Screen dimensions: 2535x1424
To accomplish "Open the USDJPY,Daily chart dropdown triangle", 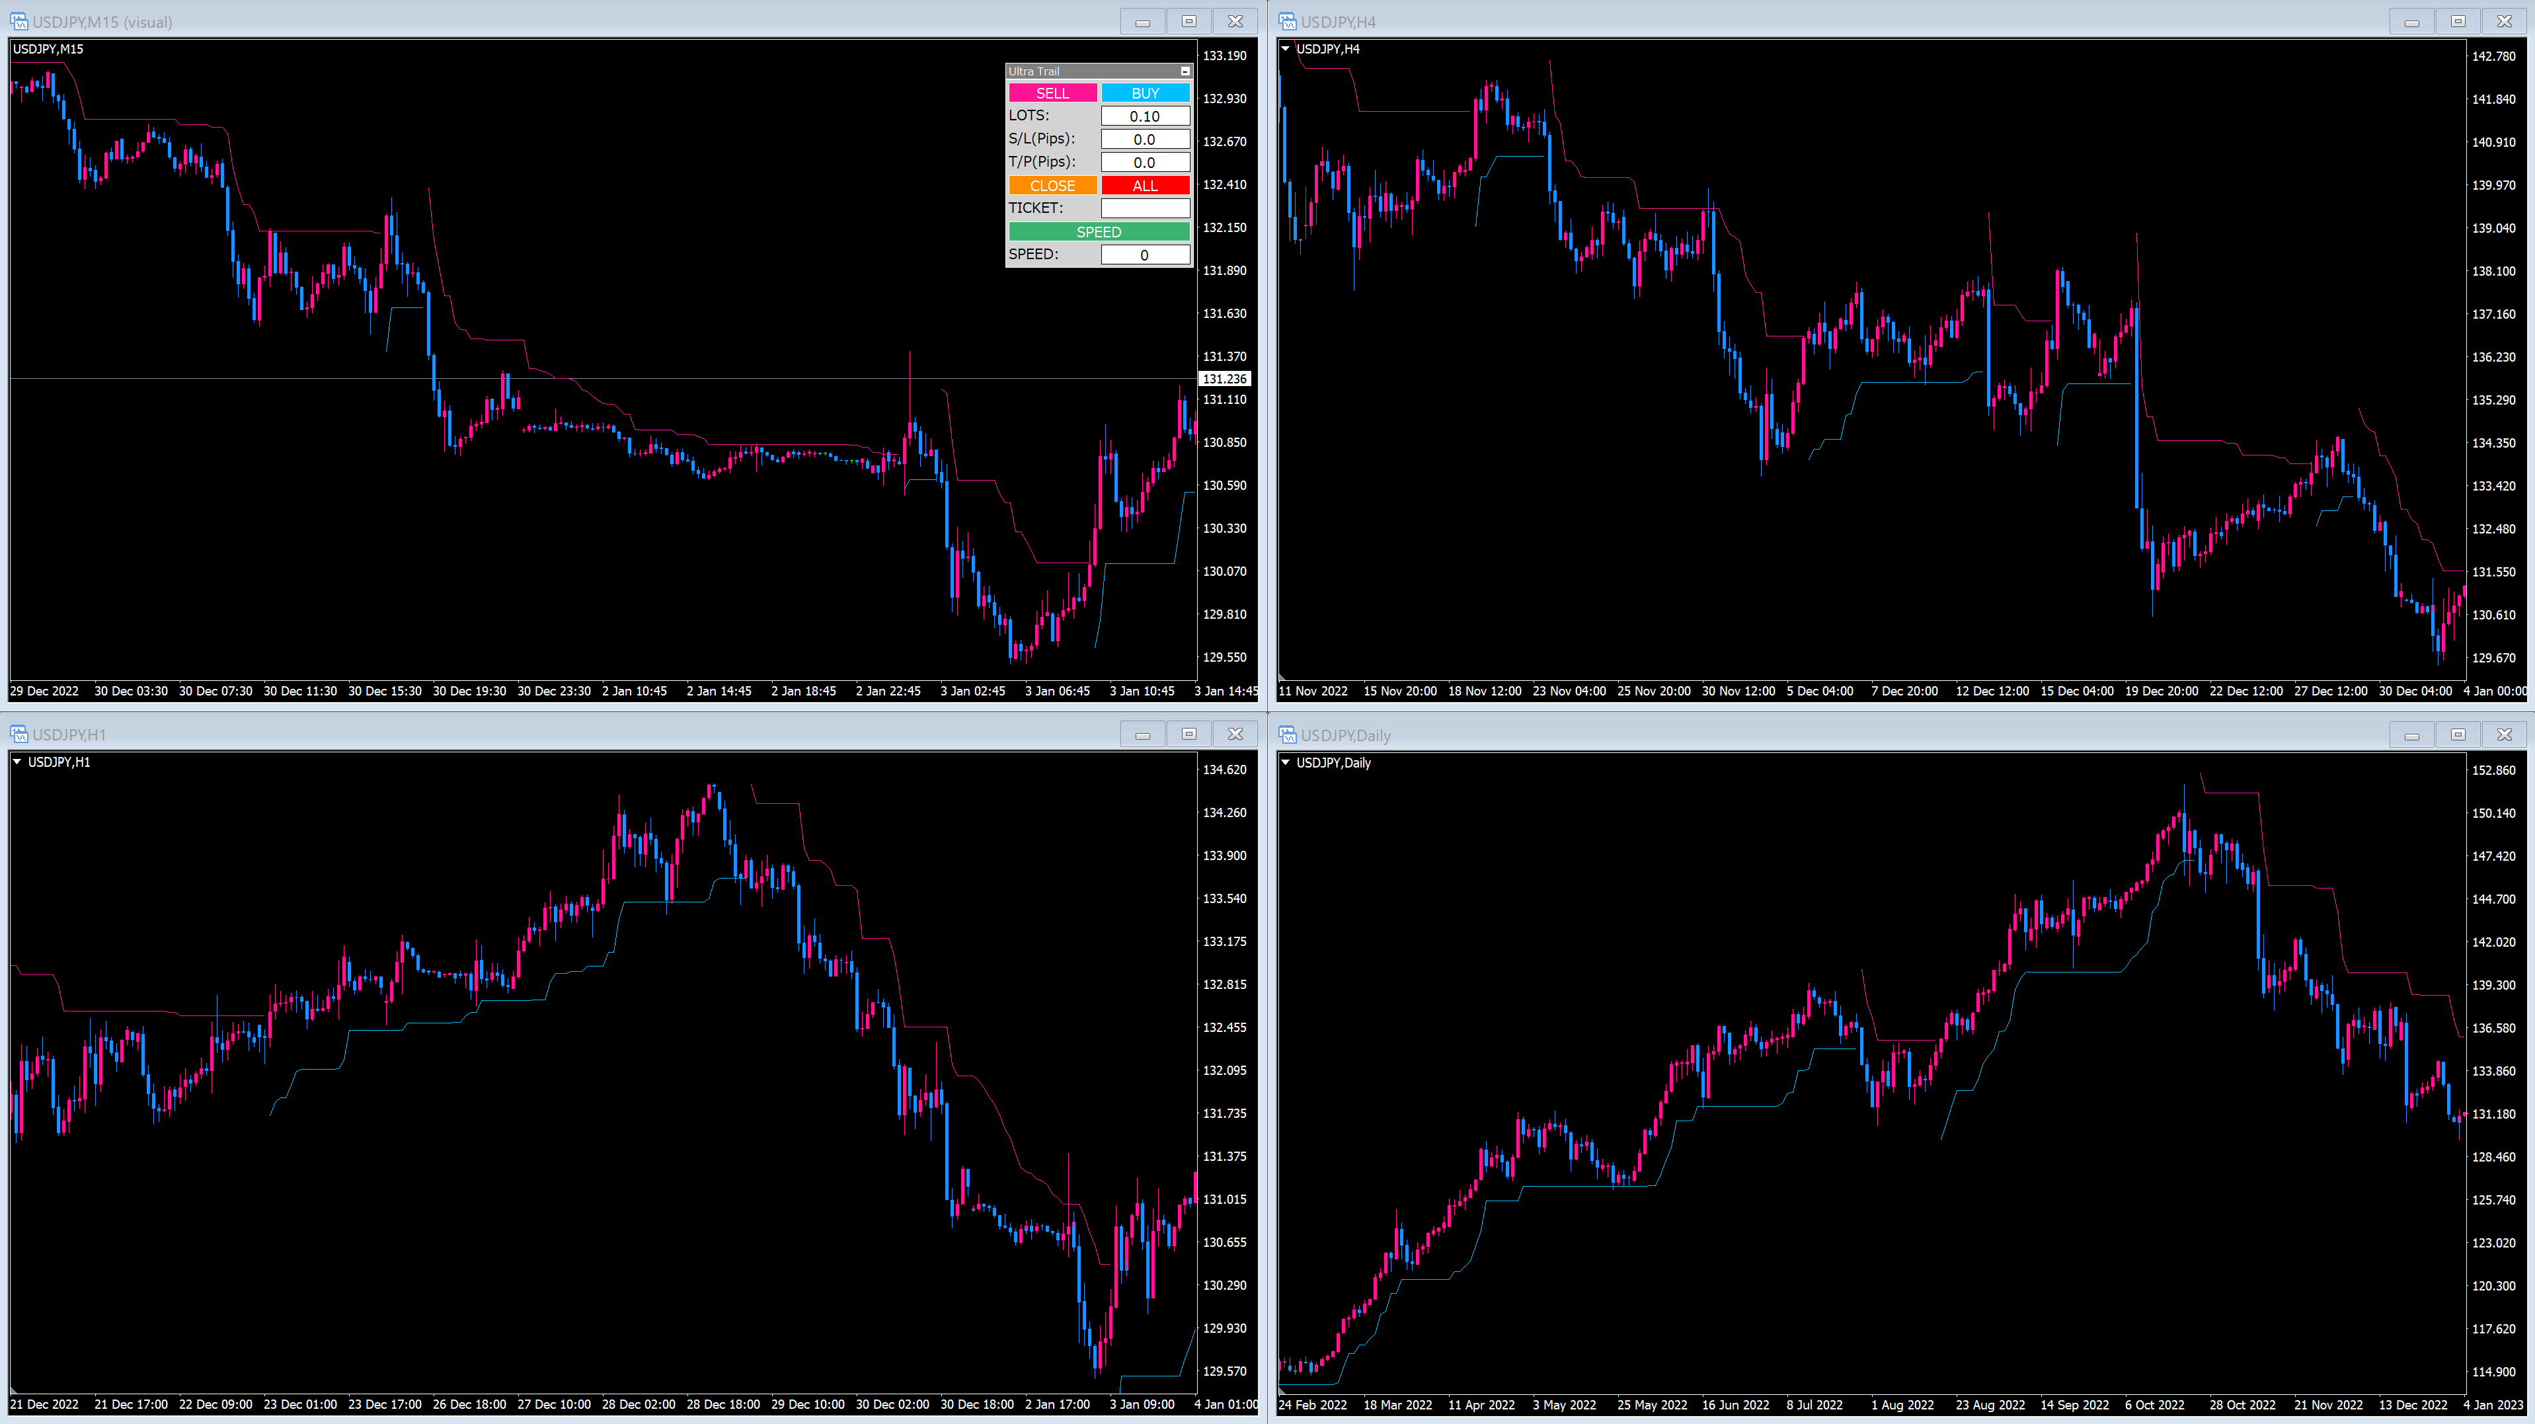I will point(1285,763).
